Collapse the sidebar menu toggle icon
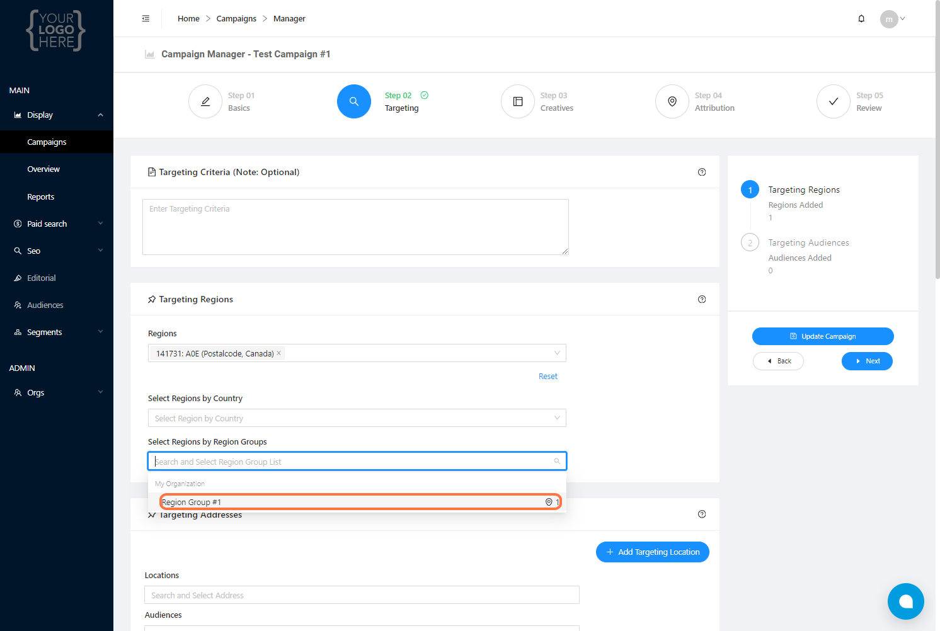Image resolution: width=940 pixels, height=631 pixels. pos(146,19)
